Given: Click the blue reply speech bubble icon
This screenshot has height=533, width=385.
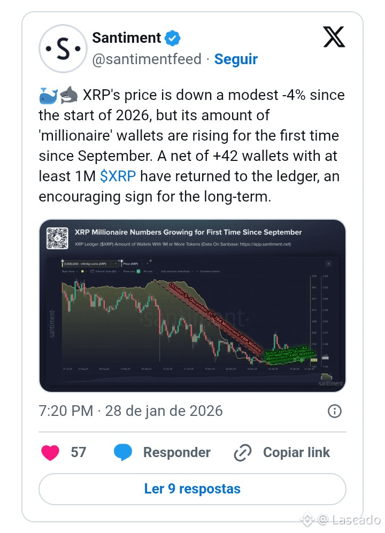Looking at the screenshot, I should click(123, 452).
